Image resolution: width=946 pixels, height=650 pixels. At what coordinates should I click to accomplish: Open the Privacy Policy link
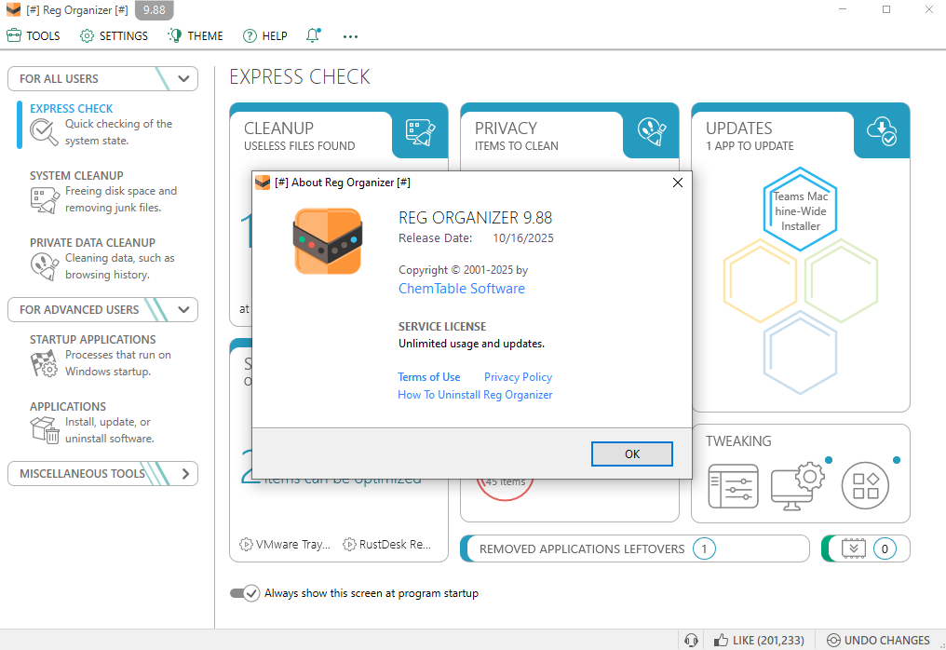[519, 377]
